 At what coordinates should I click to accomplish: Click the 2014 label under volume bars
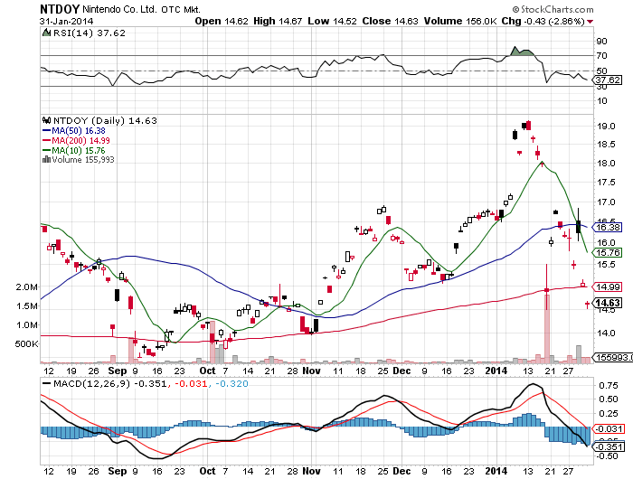[x=496, y=371]
